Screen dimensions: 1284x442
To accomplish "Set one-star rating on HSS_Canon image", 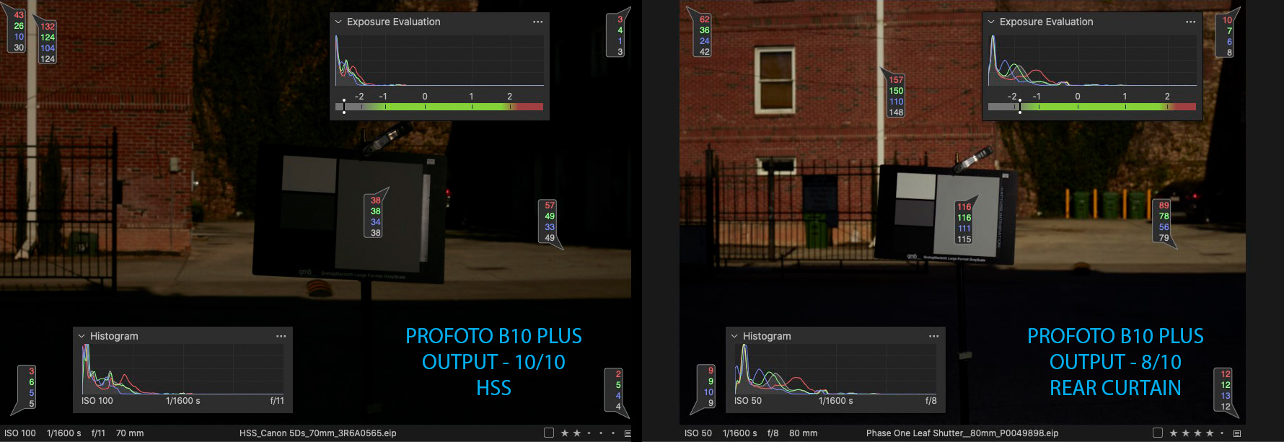I will [x=565, y=433].
